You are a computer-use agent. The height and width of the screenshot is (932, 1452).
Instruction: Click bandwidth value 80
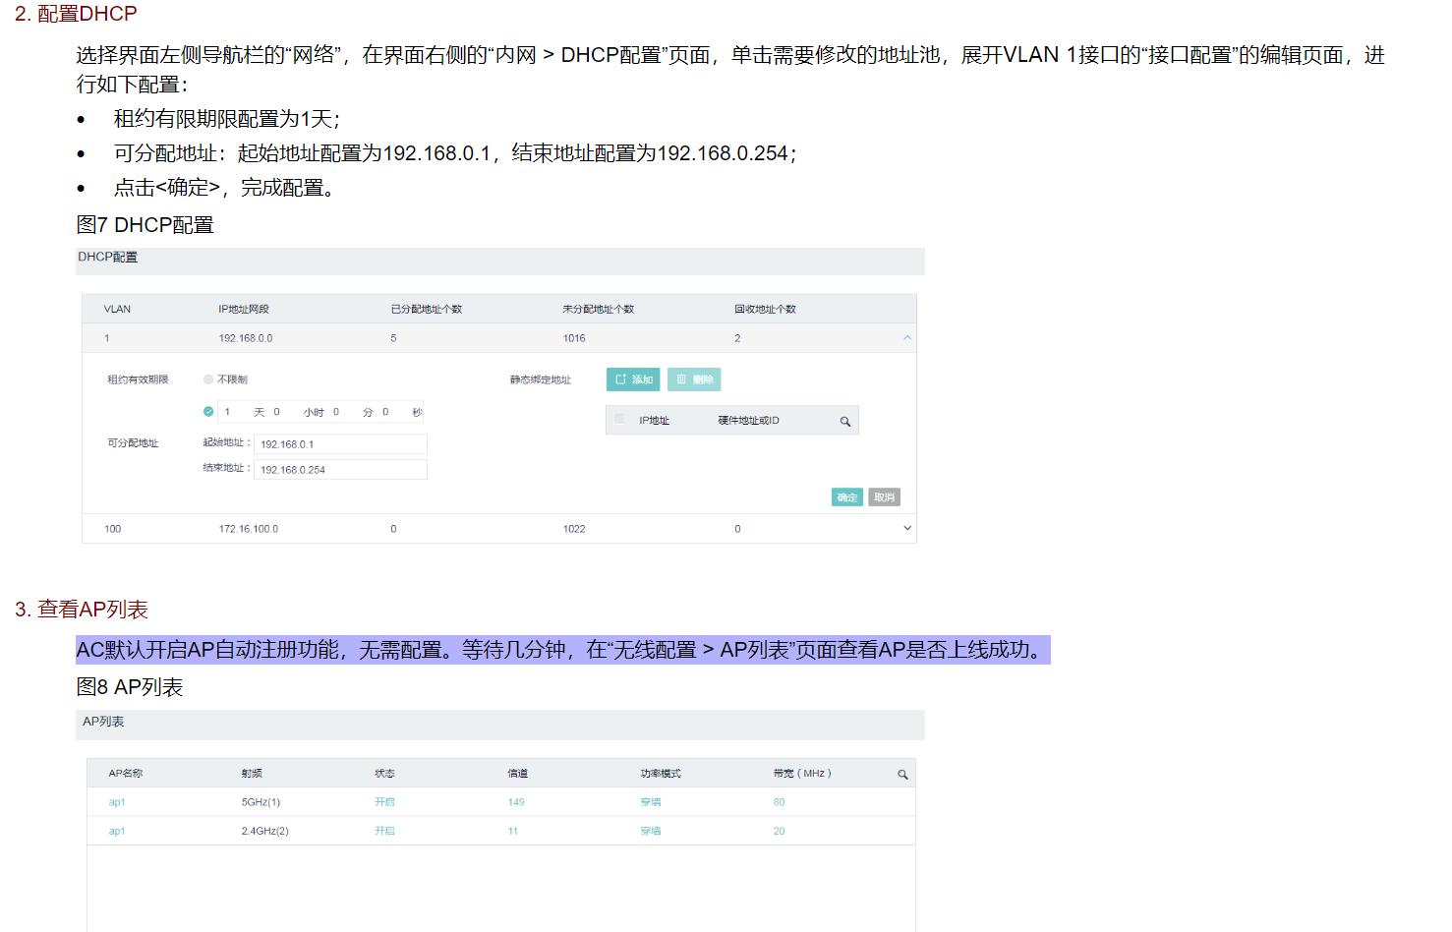tap(780, 802)
